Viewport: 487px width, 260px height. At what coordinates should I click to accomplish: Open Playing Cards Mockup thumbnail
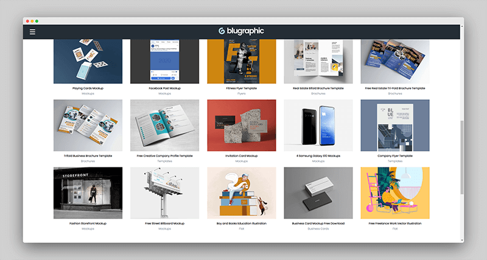(88, 61)
